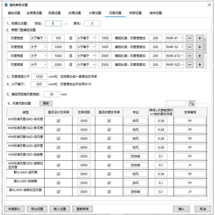Open the RMR-41 model dropdown
Viewport: 215px width, 215px height.
tap(174, 38)
